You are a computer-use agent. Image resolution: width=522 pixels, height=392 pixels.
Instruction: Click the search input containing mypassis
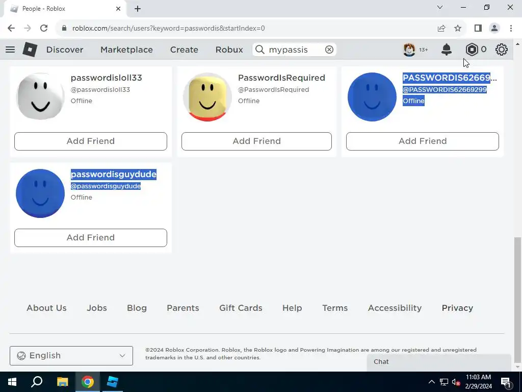[294, 50]
